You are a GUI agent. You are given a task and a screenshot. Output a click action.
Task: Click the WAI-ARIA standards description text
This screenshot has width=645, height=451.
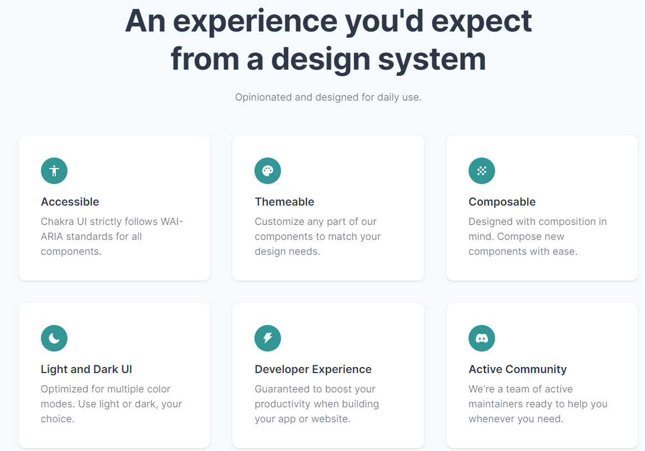coord(112,237)
